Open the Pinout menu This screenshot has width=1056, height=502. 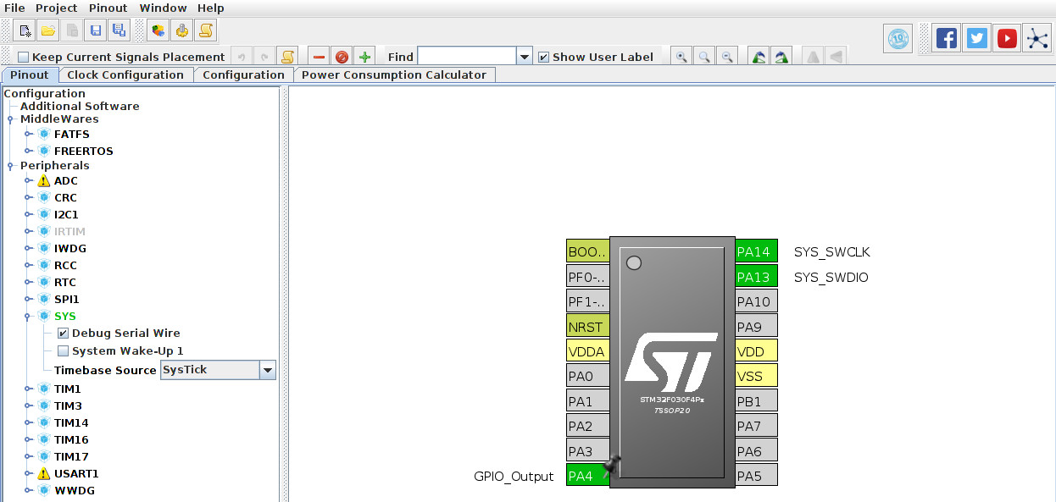(x=108, y=8)
